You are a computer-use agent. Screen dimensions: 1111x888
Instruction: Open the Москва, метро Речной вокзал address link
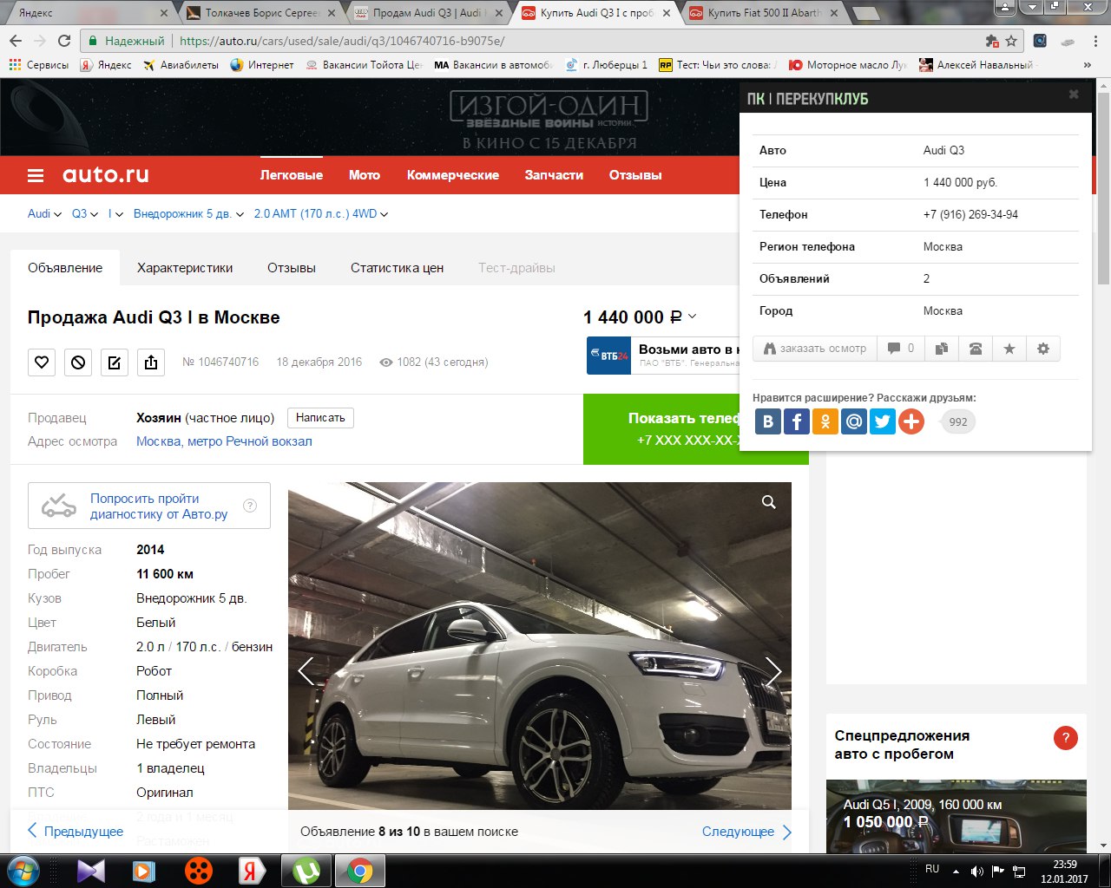tap(224, 441)
